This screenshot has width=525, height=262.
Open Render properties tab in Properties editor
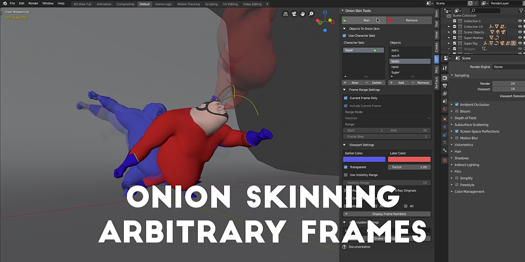445,76
